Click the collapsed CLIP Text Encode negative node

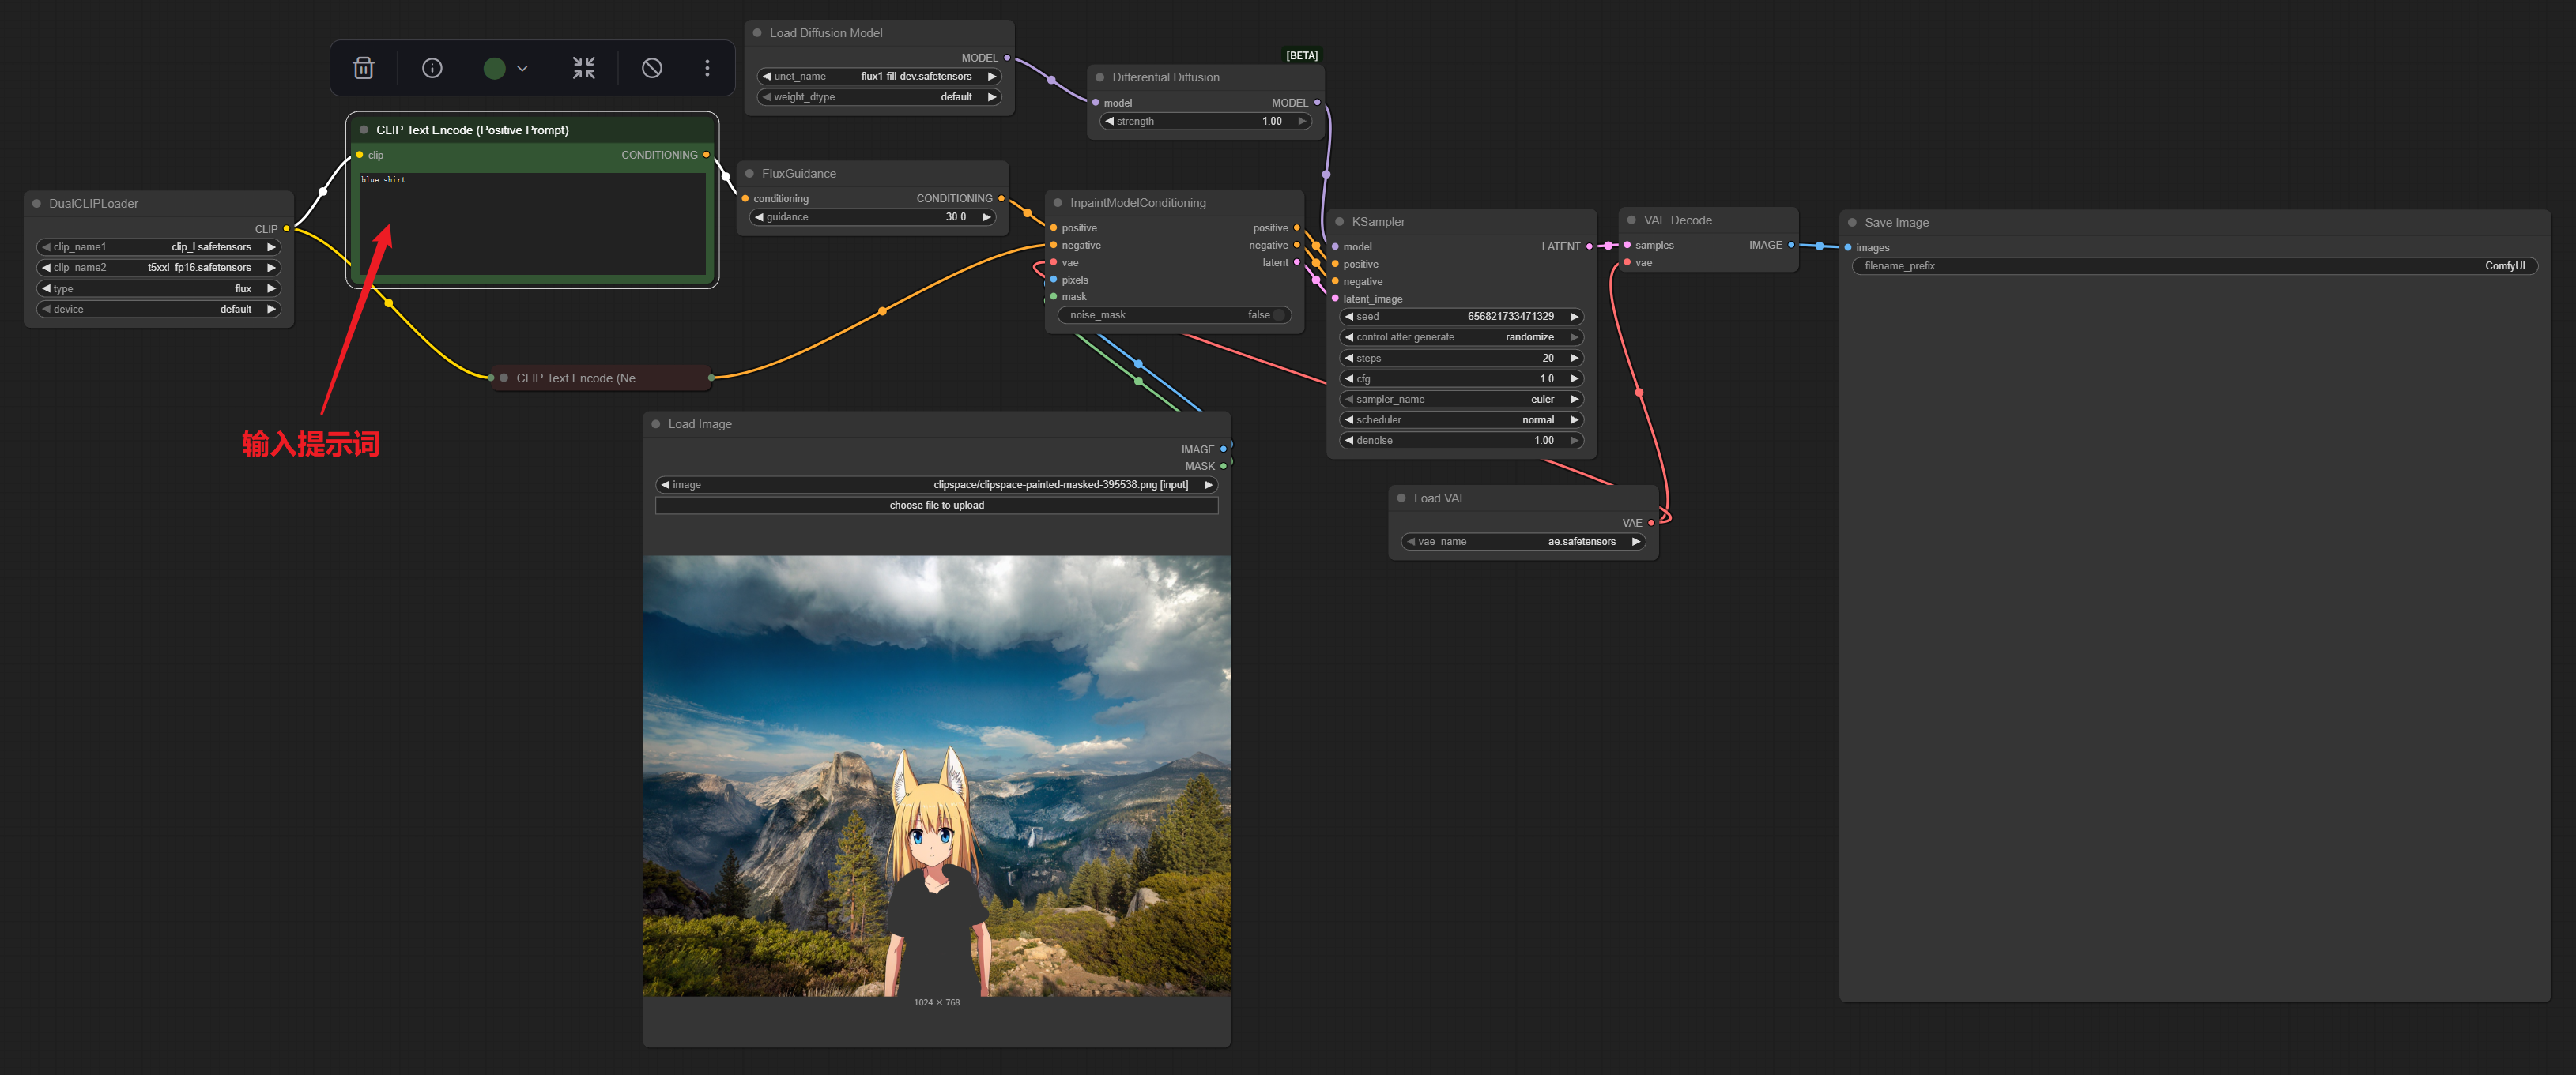click(x=576, y=378)
